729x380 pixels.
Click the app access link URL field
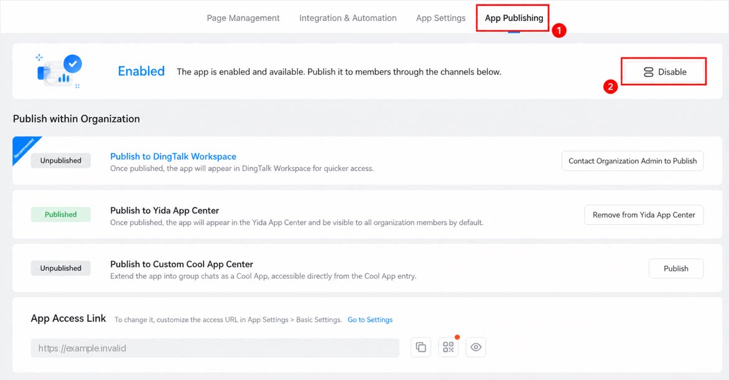pyautogui.click(x=215, y=348)
